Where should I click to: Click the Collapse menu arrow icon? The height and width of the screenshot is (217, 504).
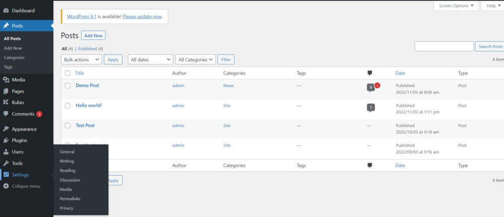click(6, 186)
